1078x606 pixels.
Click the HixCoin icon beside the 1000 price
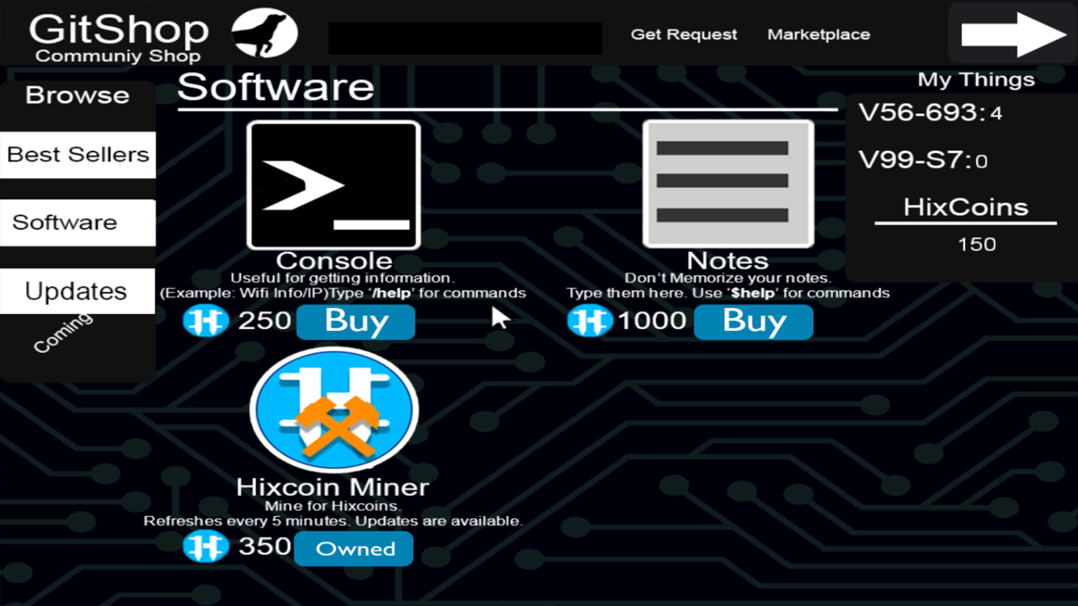click(589, 321)
